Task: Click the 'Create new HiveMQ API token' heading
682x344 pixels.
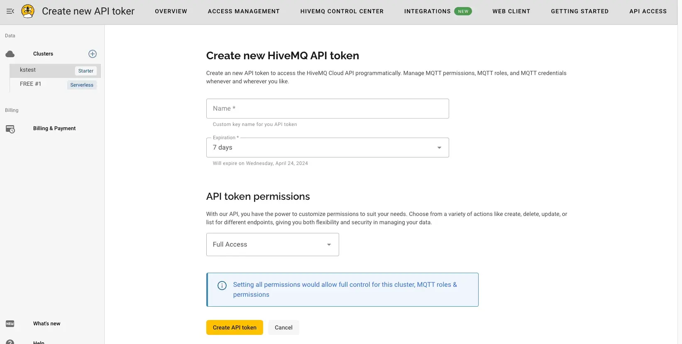Action: [283, 56]
